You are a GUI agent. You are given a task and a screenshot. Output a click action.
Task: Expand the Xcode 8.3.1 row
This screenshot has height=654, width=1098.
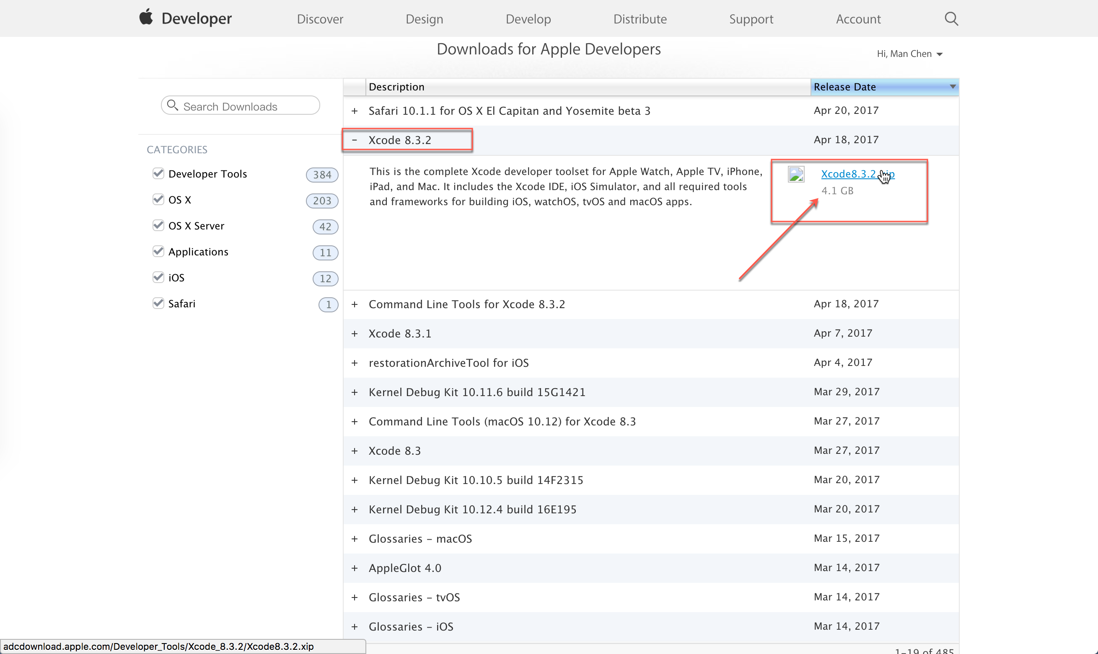355,334
